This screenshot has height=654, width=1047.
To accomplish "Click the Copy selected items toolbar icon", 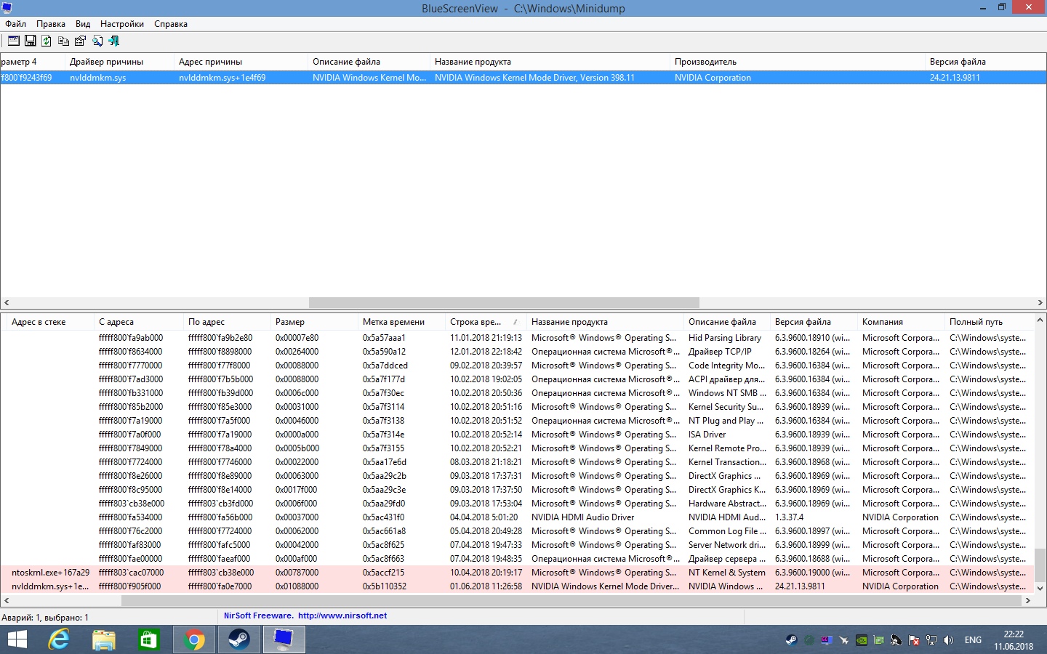I will coord(63,41).
